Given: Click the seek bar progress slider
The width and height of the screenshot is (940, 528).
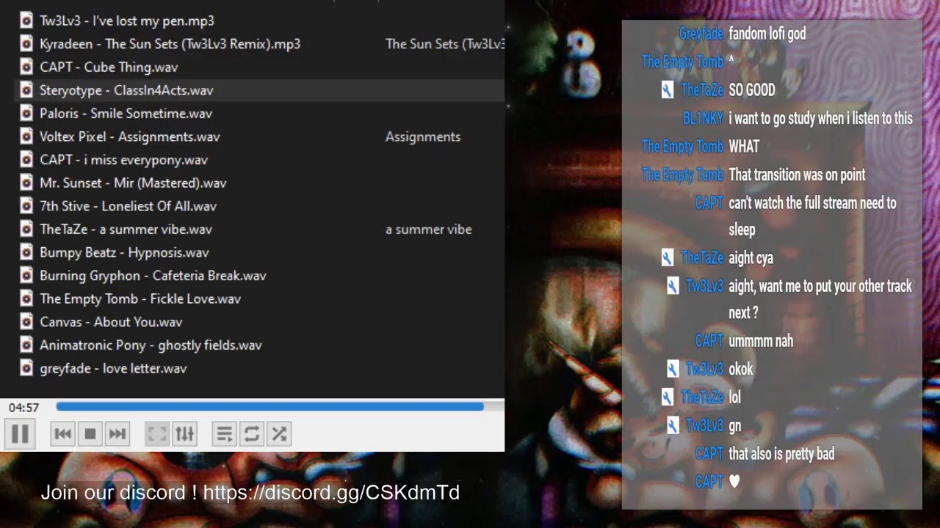Looking at the screenshot, I should click(x=270, y=406).
